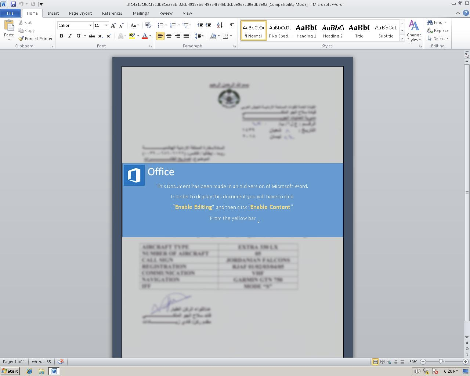Click the Save icon in quick access toolbar

(x=13, y=4)
